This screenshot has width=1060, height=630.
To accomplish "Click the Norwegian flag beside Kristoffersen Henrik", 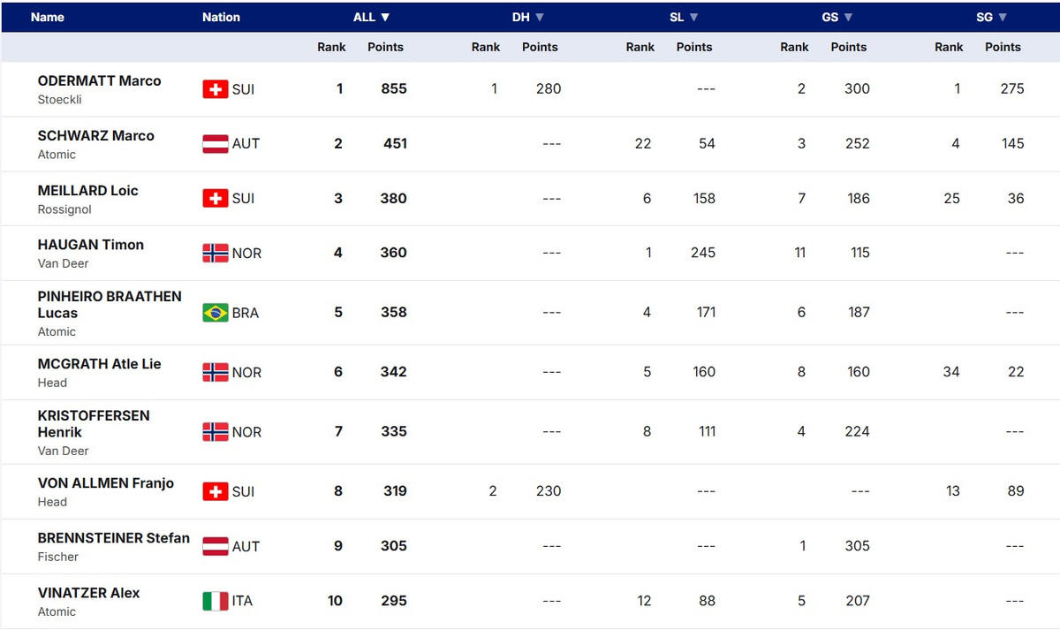I will (216, 432).
